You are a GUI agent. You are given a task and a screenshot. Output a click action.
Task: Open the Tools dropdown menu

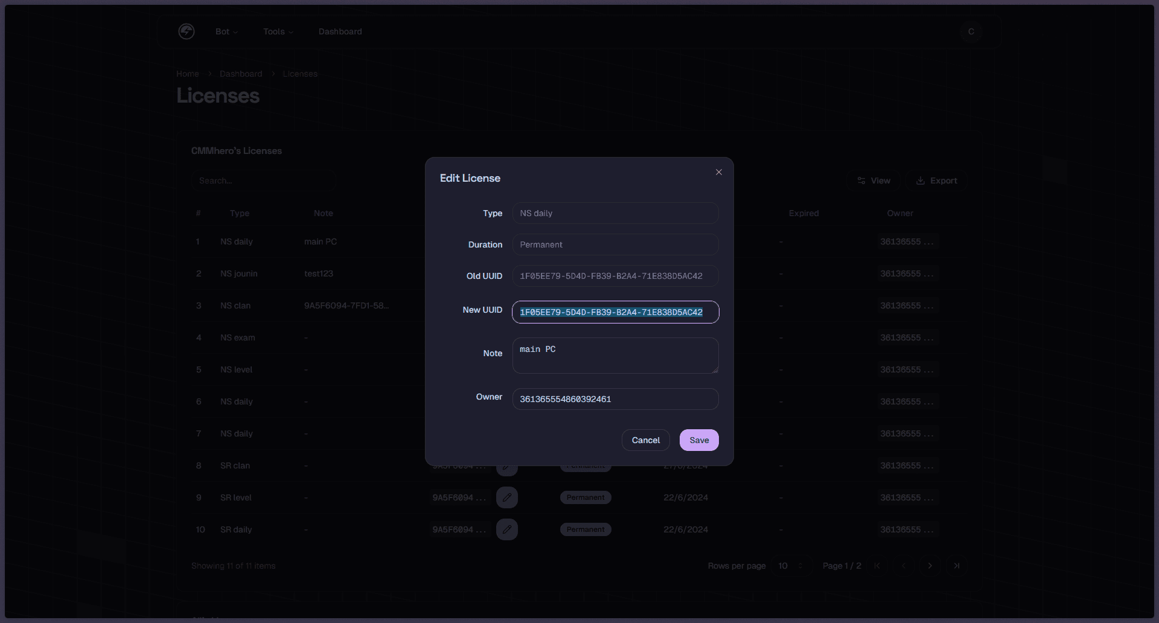pos(278,31)
